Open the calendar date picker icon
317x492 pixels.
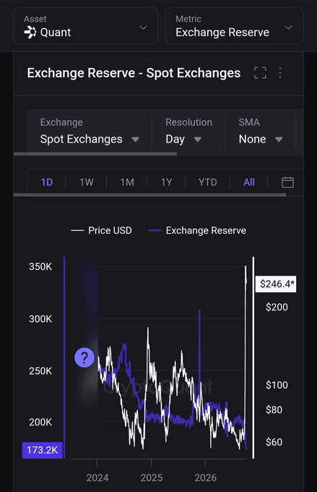point(287,182)
